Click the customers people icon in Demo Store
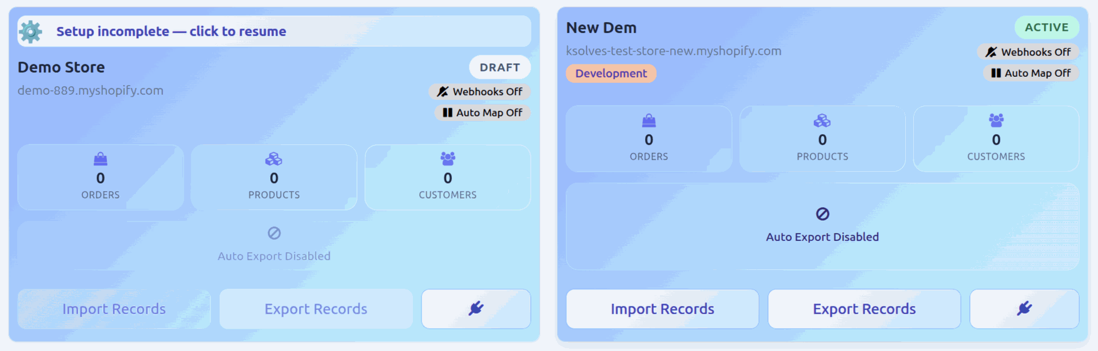This screenshot has height=351, width=1098. pyautogui.click(x=448, y=159)
